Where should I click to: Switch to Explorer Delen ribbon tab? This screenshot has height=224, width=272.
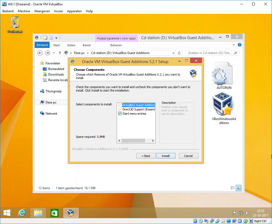coord(71,45)
